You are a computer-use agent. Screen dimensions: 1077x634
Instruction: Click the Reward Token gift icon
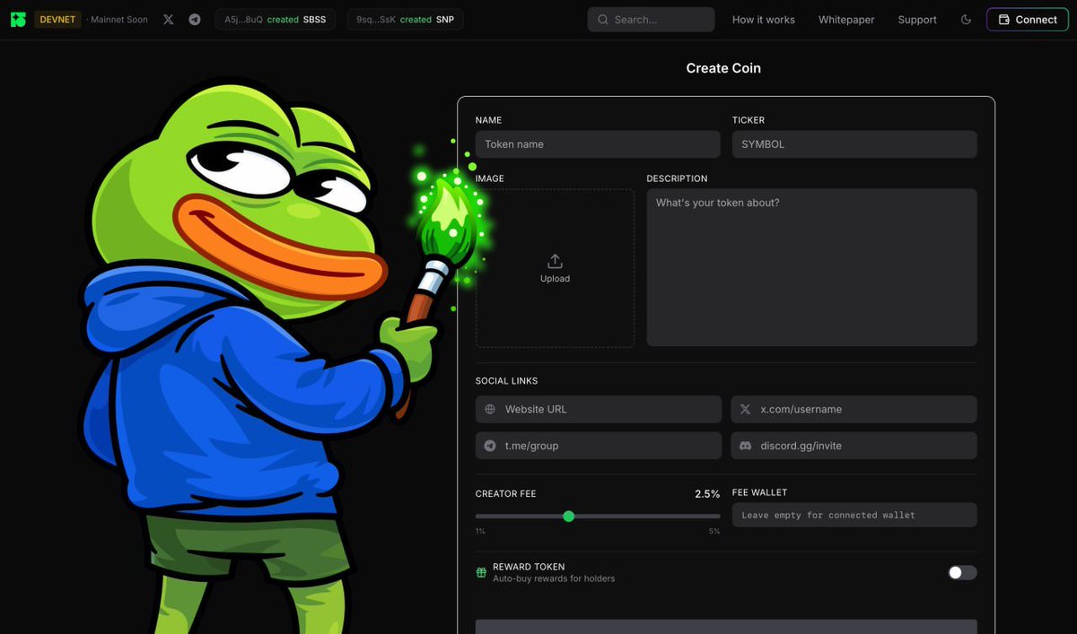[481, 572]
